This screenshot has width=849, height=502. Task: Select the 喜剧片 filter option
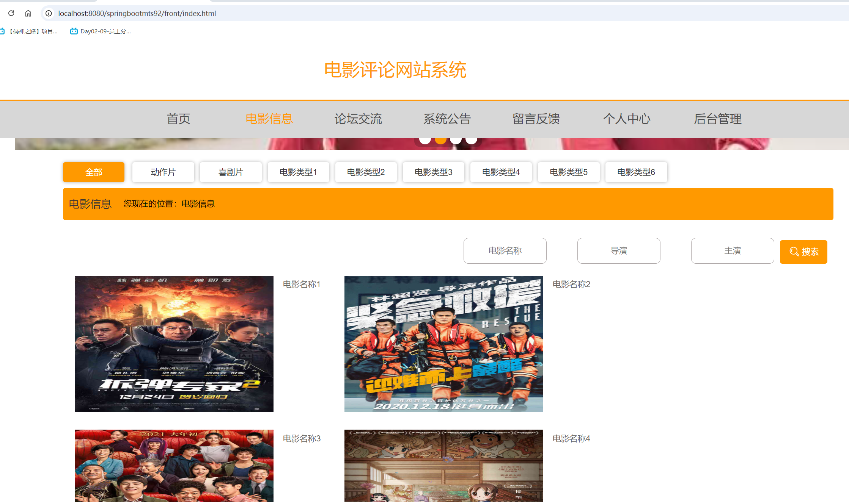230,172
